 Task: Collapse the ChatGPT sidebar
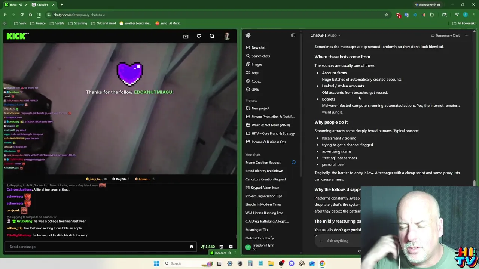(293, 35)
